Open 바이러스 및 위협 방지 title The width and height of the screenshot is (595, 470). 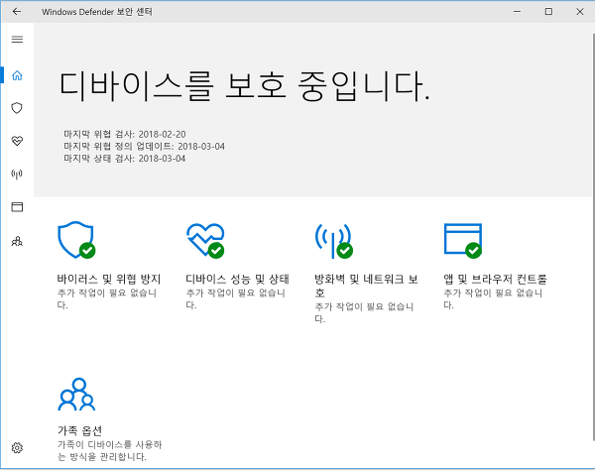pyautogui.click(x=109, y=280)
